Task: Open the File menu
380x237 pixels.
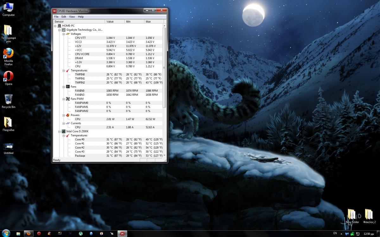Action: tap(56, 17)
